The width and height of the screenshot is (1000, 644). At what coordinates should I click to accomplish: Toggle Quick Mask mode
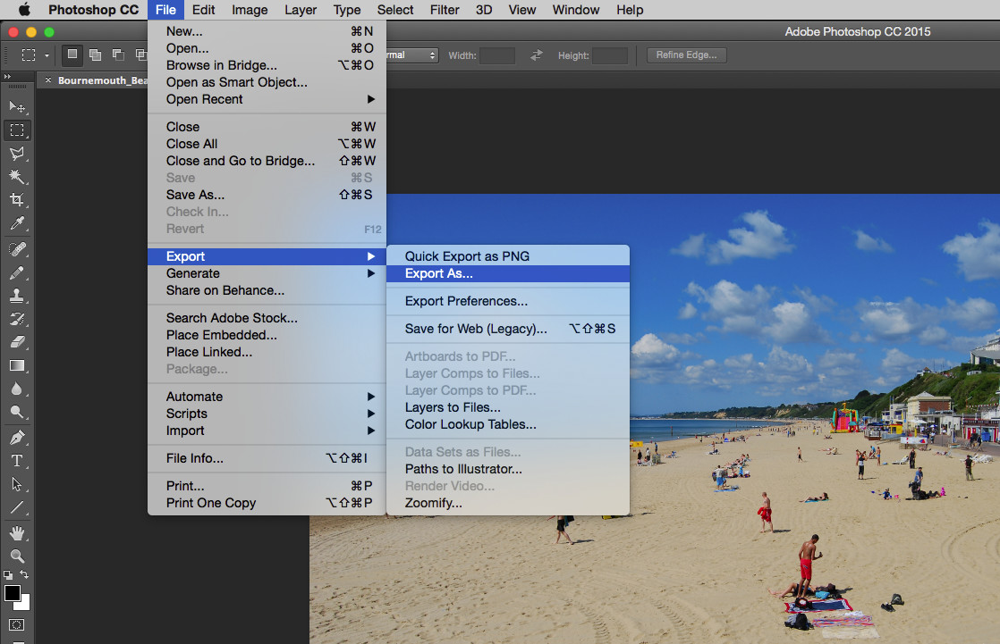click(x=17, y=625)
